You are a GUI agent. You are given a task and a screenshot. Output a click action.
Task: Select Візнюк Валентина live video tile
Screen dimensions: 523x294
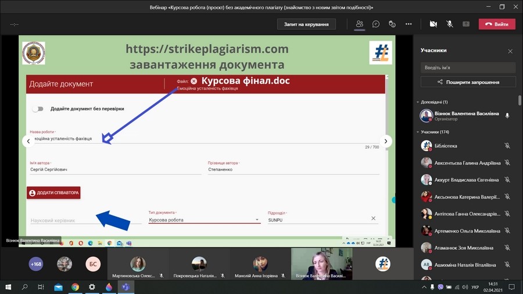pos(321,264)
